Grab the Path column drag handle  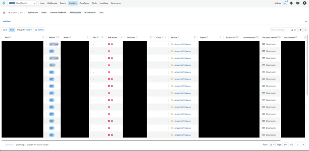pyautogui.click(x=43, y=37)
